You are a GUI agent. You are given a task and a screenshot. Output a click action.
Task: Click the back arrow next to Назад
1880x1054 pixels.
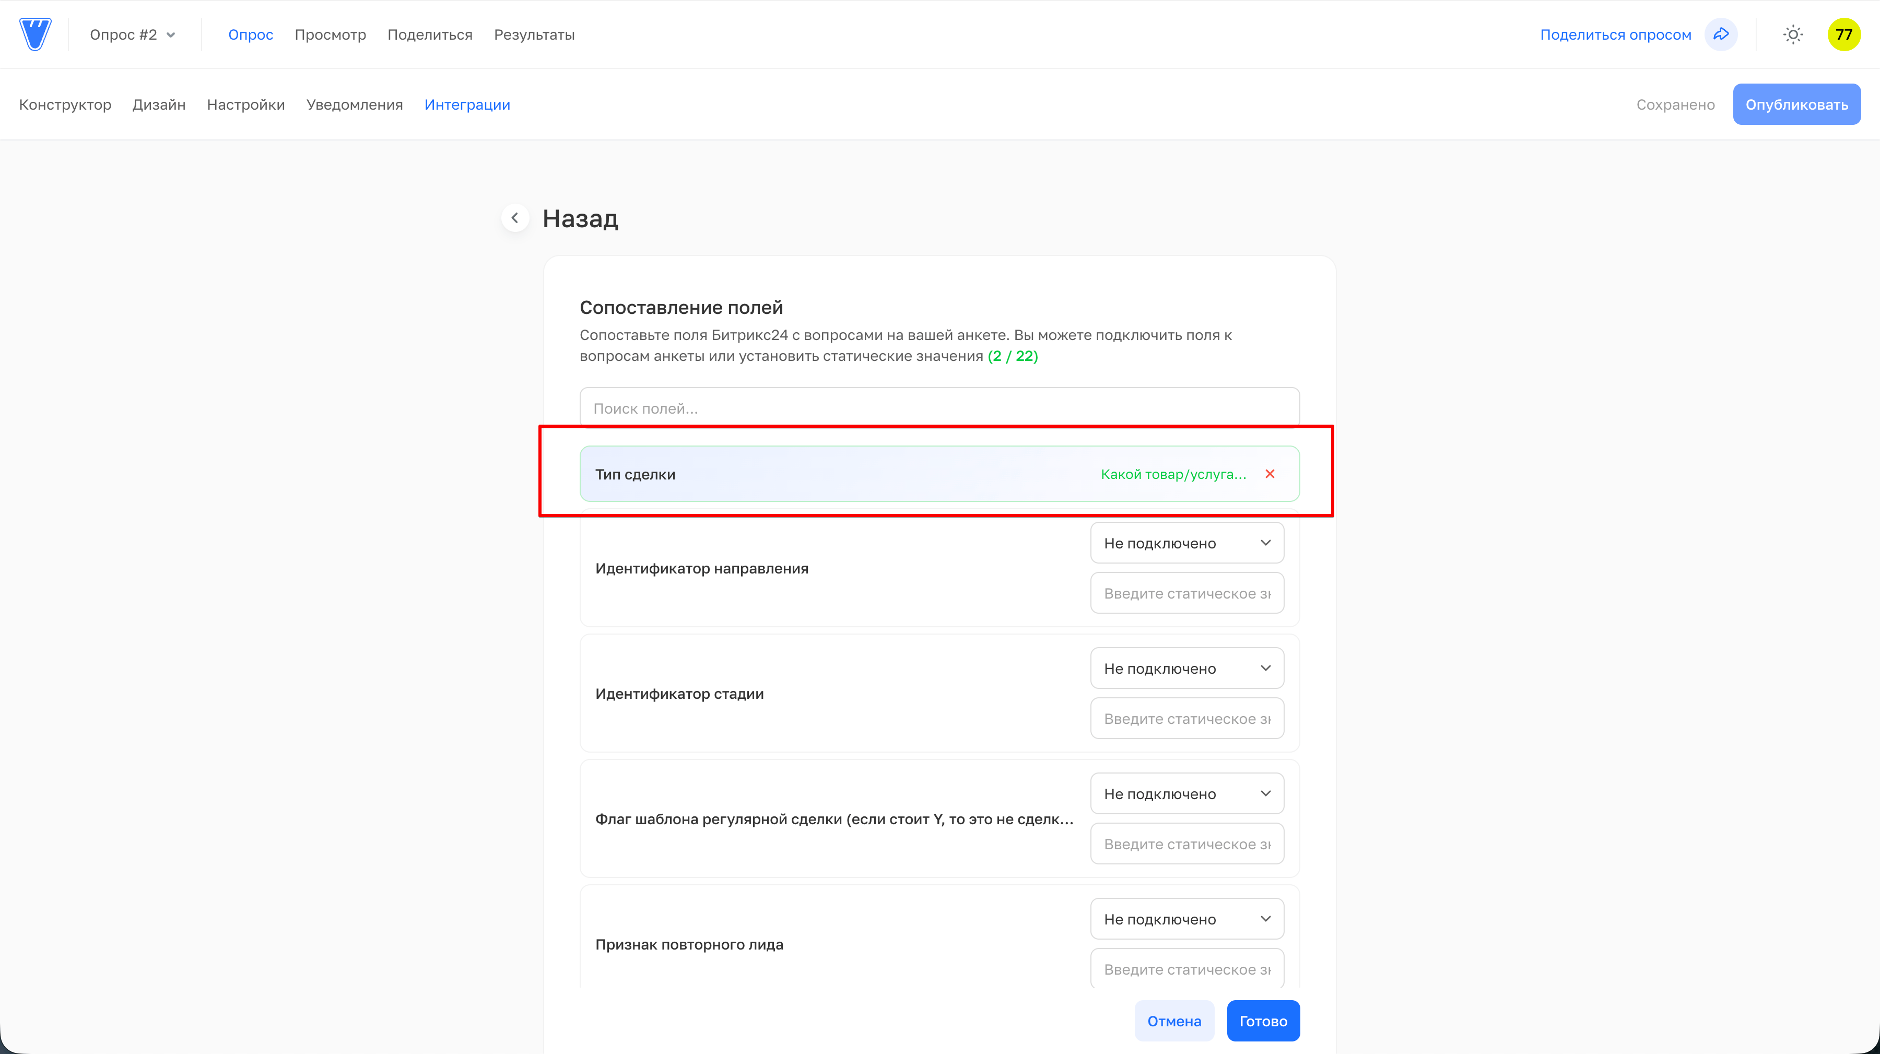click(515, 217)
